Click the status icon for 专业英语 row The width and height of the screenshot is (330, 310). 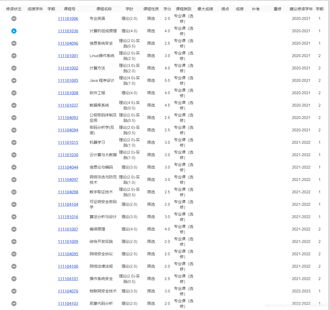click(14, 19)
